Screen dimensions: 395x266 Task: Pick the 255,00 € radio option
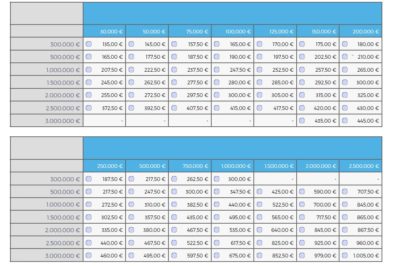click(x=89, y=95)
